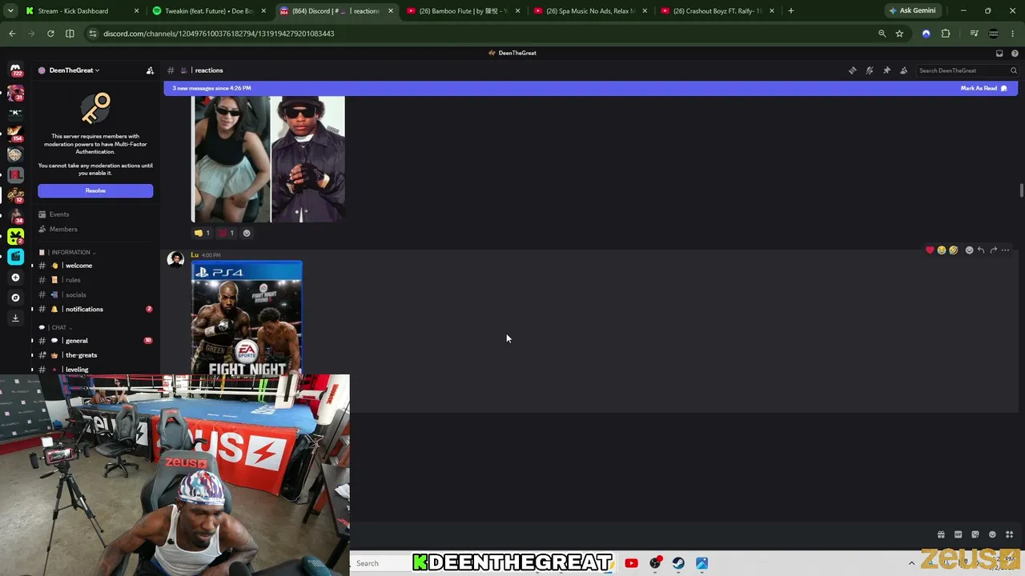Open the DeenTheGreat server dropdown menu
1025x576 pixels.
[x=74, y=70]
